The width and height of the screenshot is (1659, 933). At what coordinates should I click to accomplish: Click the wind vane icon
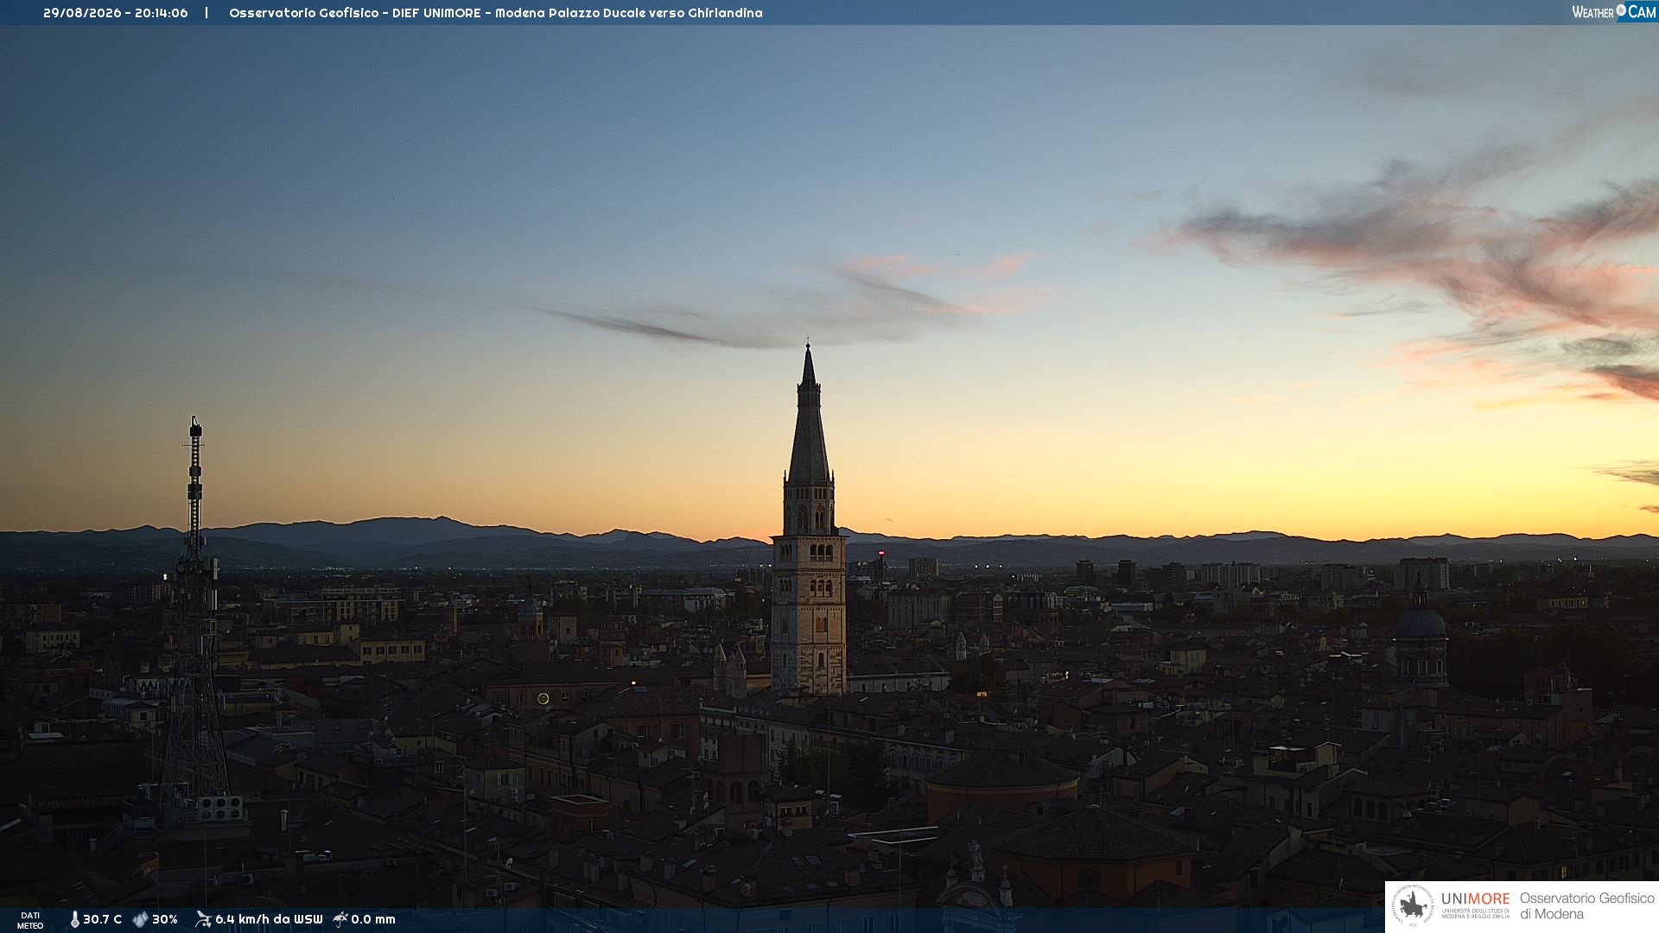pyautogui.click(x=203, y=919)
